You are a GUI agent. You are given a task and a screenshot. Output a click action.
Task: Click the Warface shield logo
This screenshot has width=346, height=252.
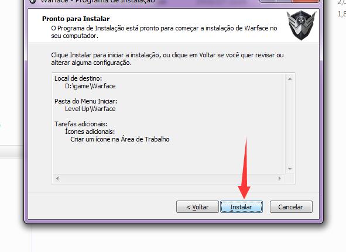point(301,25)
